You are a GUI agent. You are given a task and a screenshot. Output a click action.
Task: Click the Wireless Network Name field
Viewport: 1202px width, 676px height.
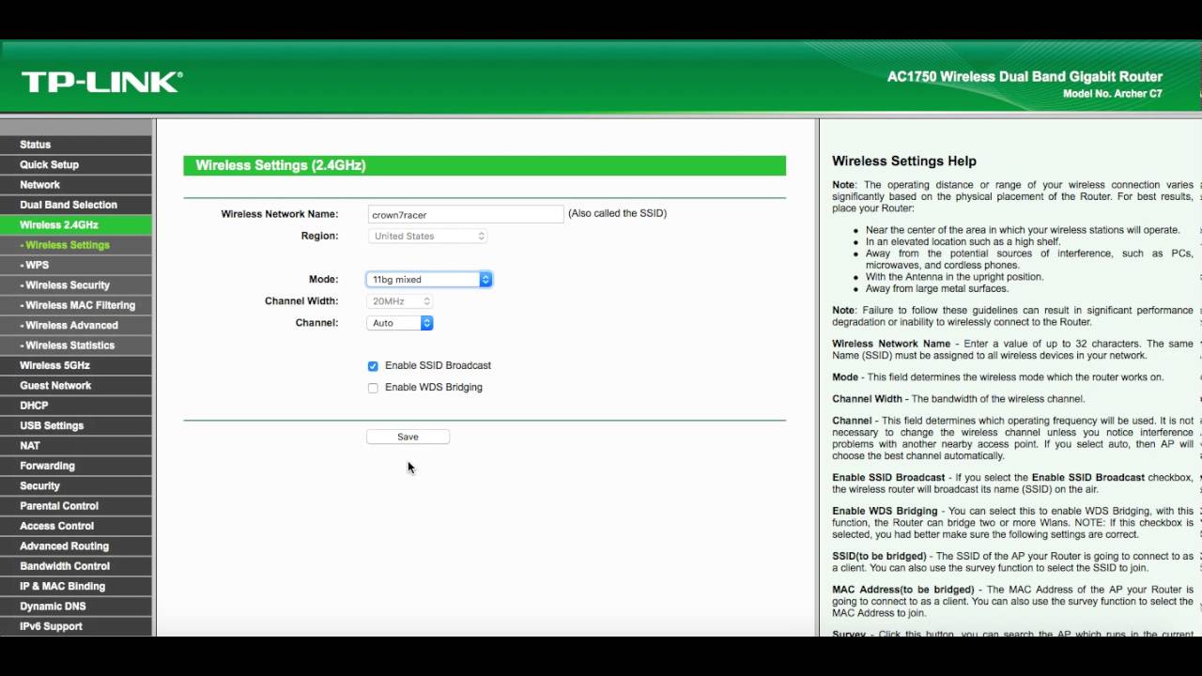coord(466,214)
